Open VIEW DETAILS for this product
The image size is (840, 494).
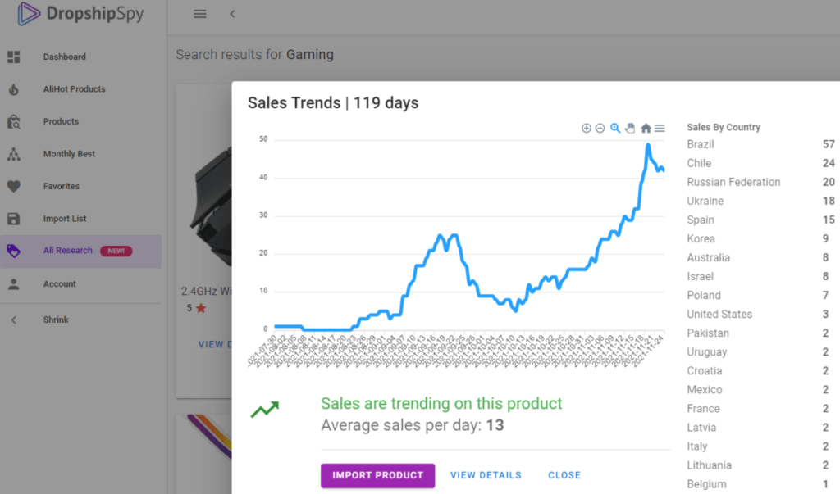pos(484,475)
